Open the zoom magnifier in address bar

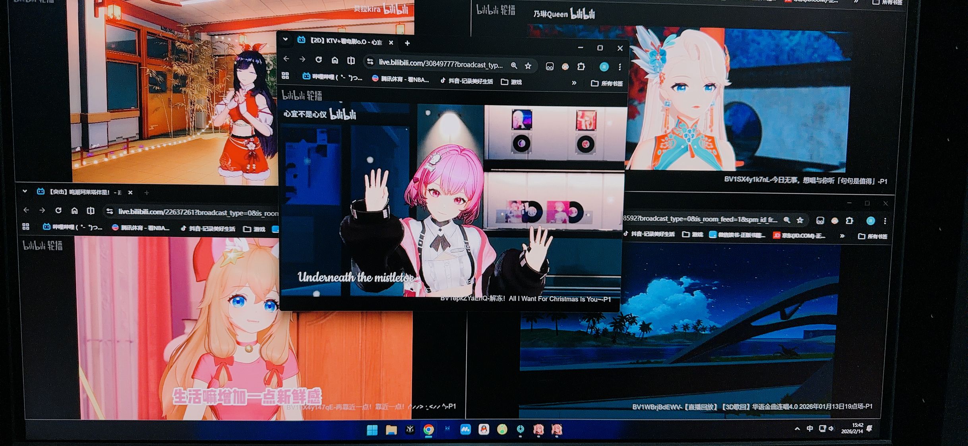point(514,66)
